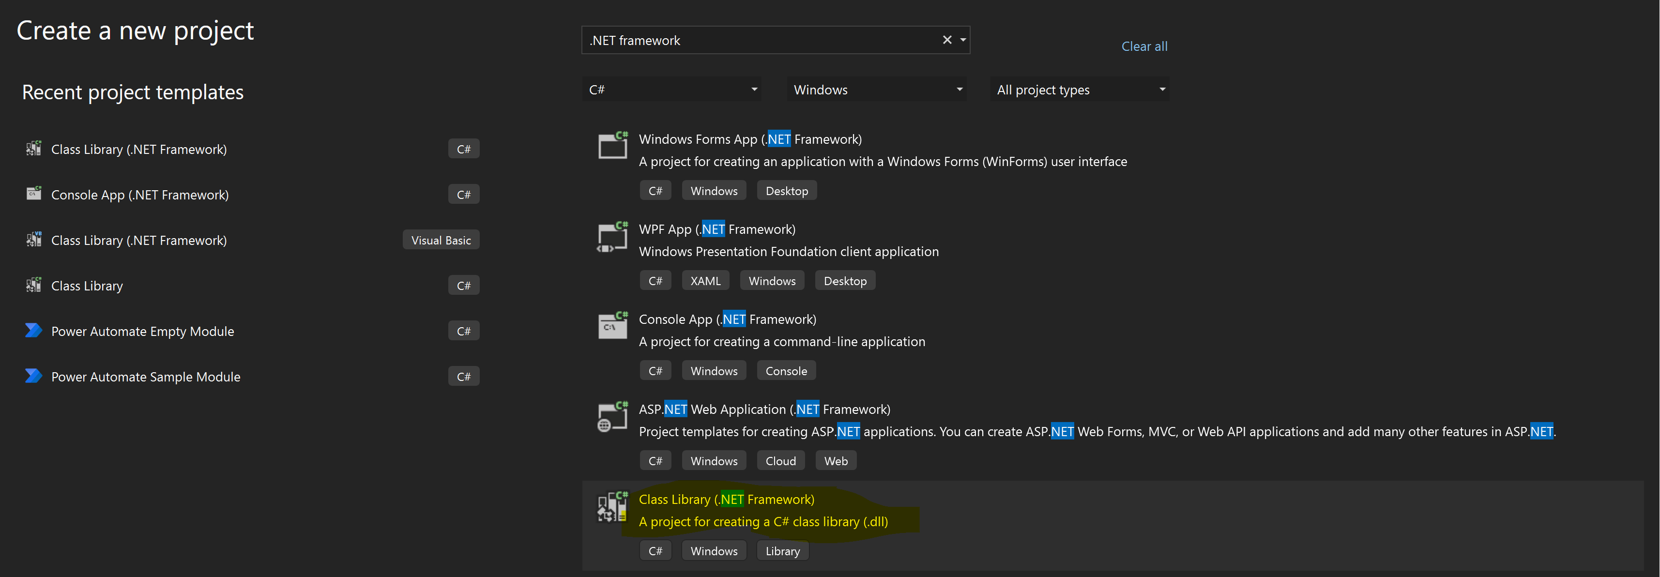Click Console tag under Console App
This screenshot has height=577, width=1660.
tap(786, 371)
